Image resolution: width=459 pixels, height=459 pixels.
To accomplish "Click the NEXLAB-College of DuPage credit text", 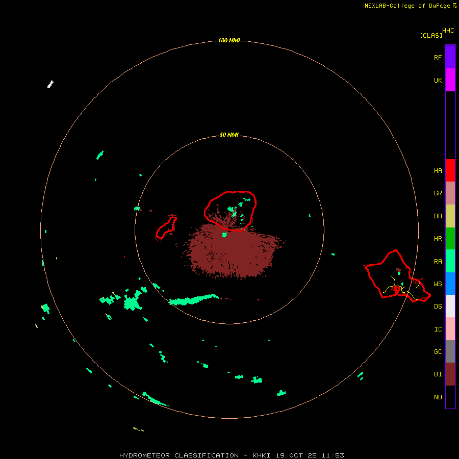I will click(407, 6).
